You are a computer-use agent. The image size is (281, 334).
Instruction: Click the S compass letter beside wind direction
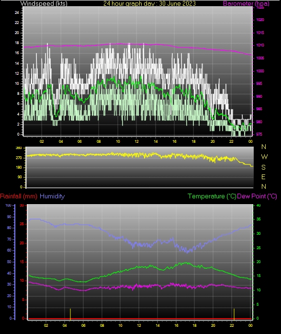click(263, 167)
